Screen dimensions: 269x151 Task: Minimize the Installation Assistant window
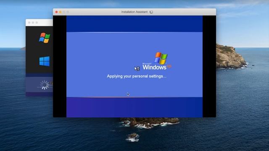pos(60,12)
